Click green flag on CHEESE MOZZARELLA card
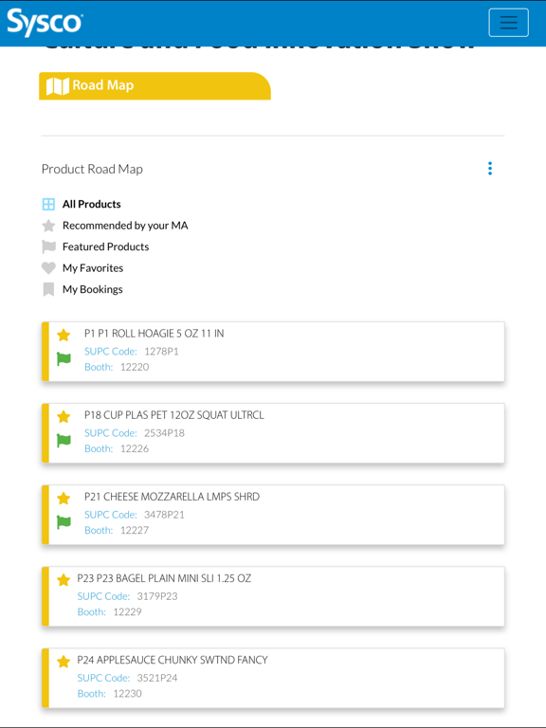Screen dimensions: 546x728 pyautogui.click(x=64, y=522)
